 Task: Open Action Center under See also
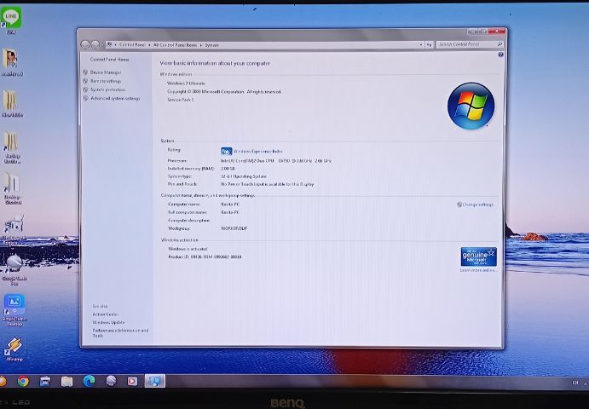click(x=106, y=314)
